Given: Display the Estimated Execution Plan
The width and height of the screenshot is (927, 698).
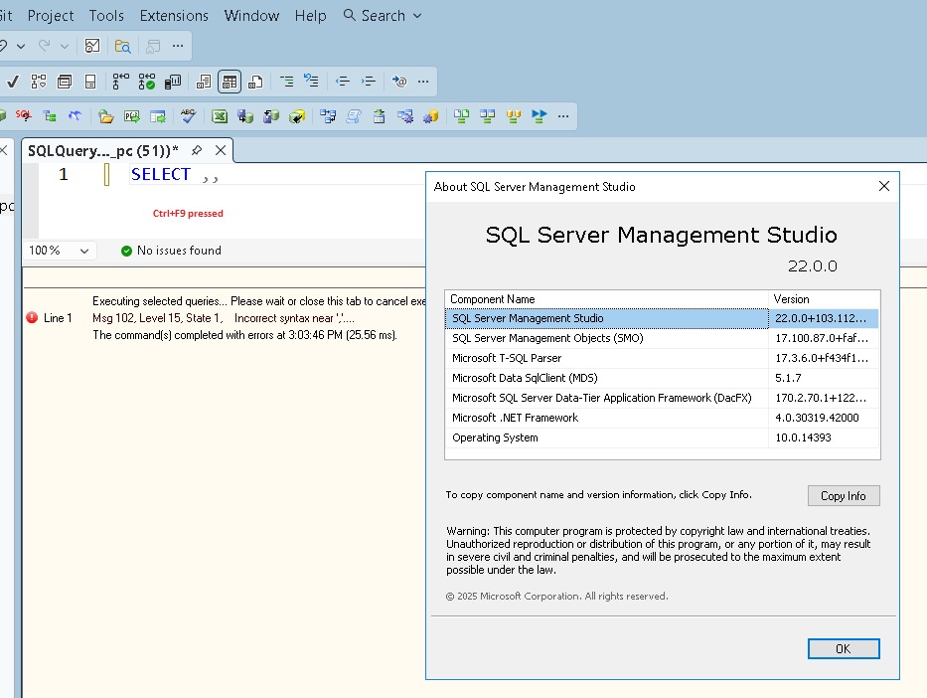Looking at the screenshot, I should click(x=39, y=82).
